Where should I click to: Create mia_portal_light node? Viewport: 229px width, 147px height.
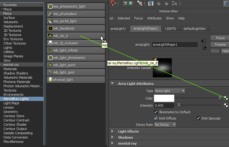pyautogui.click(x=76, y=21)
